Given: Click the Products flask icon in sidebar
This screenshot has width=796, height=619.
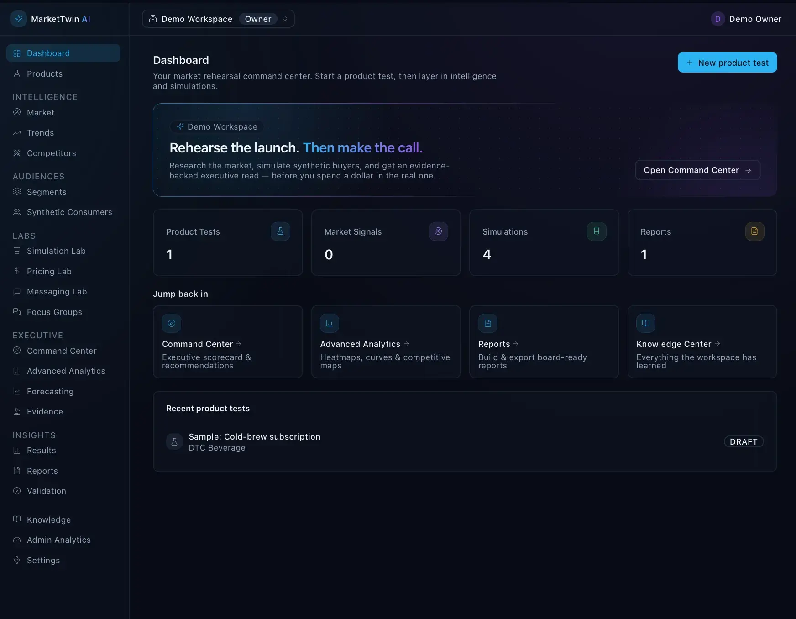Looking at the screenshot, I should coord(17,73).
